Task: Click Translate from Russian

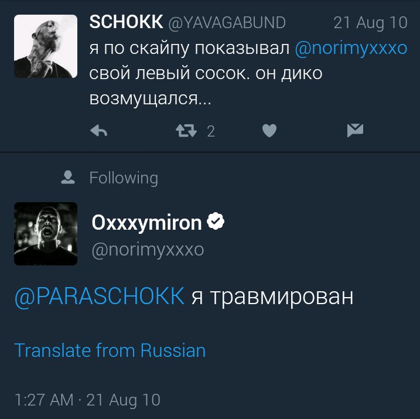Action: (110, 350)
